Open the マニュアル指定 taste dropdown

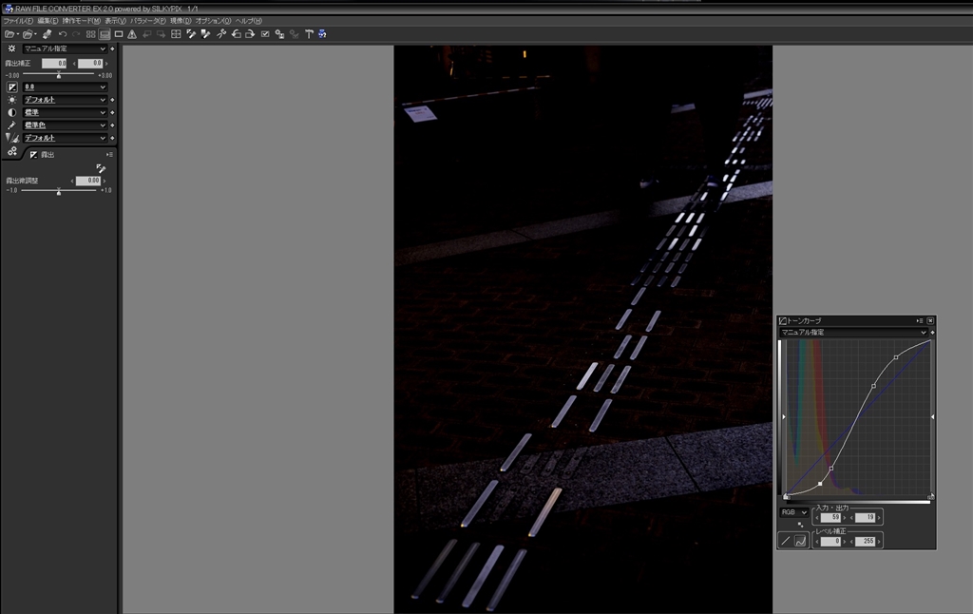[65, 48]
